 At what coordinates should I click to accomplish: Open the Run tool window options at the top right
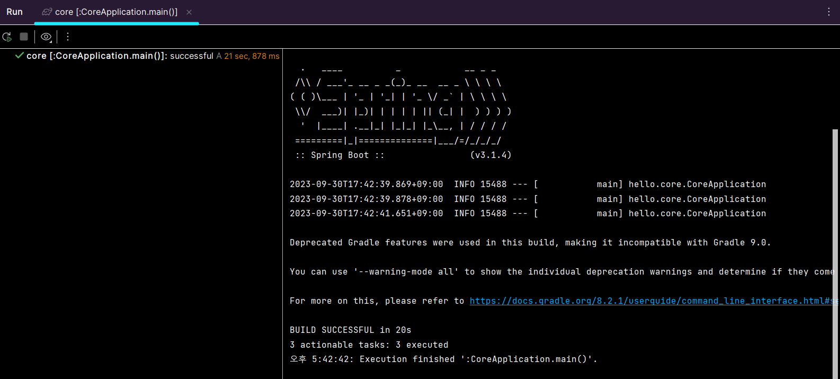(x=829, y=12)
